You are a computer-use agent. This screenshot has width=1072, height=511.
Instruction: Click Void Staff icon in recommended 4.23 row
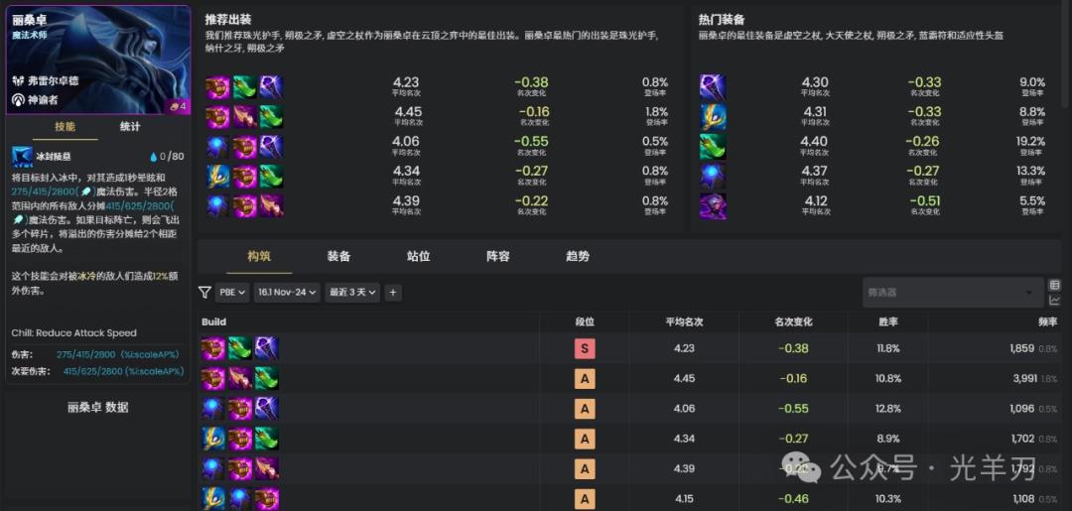(x=271, y=87)
